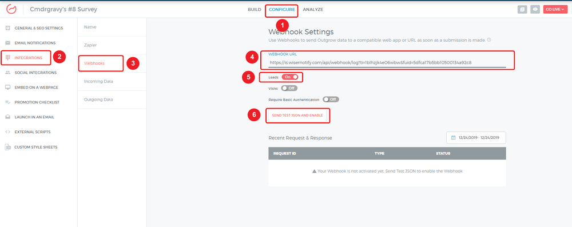Click the Email Notifications envelope icon
572x227 pixels.
tap(7, 43)
